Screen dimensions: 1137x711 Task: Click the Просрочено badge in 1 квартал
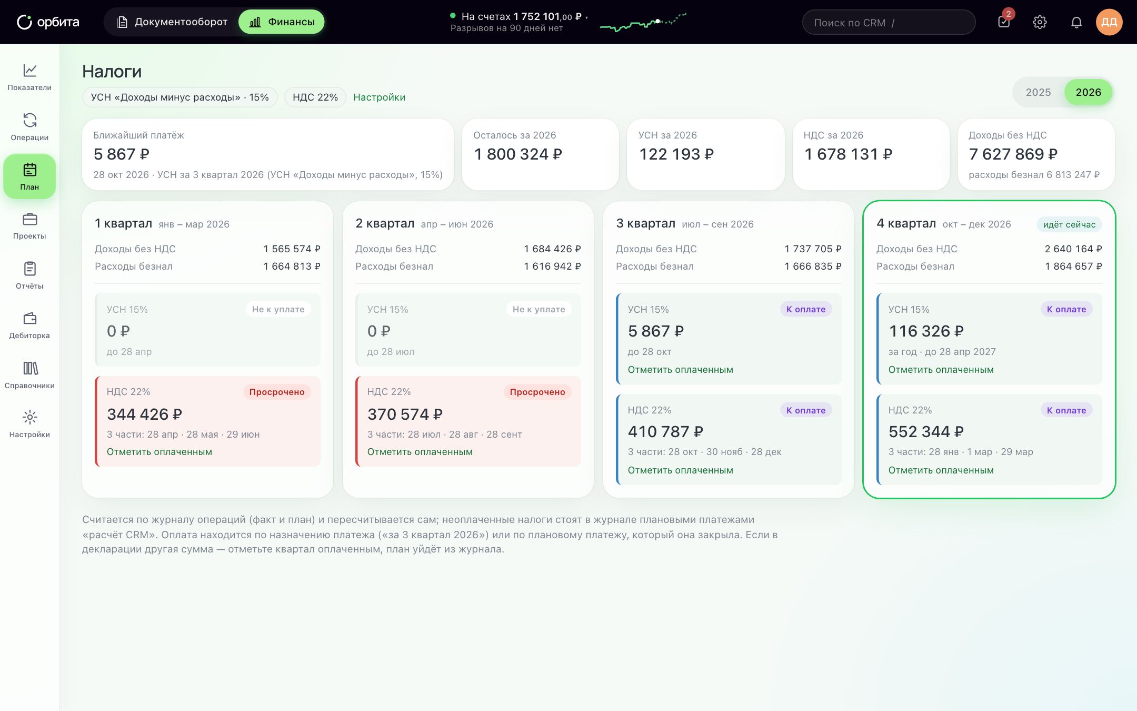click(x=277, y=392)
